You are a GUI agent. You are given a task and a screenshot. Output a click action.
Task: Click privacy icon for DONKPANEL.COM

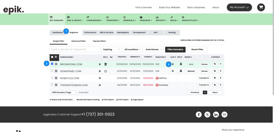click(181, 71)
